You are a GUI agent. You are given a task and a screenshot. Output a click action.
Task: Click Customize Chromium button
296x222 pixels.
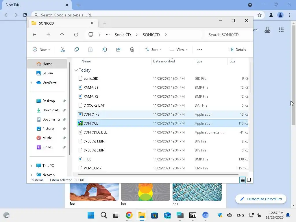(x=261, y=199)
